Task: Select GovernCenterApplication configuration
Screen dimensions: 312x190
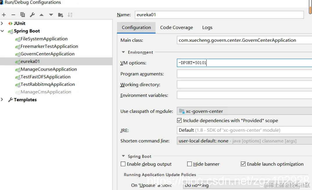Action: click(47, 54)
